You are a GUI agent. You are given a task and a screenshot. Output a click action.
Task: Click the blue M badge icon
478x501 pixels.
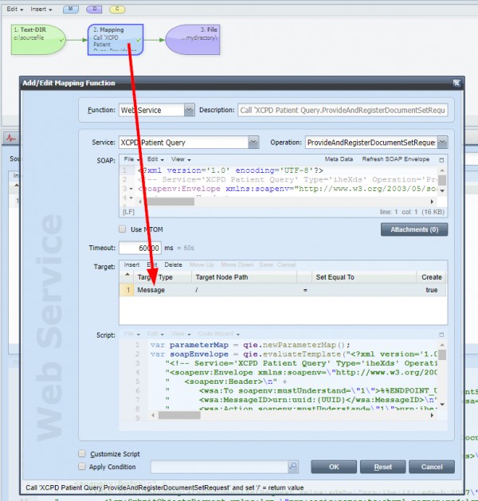71,10
